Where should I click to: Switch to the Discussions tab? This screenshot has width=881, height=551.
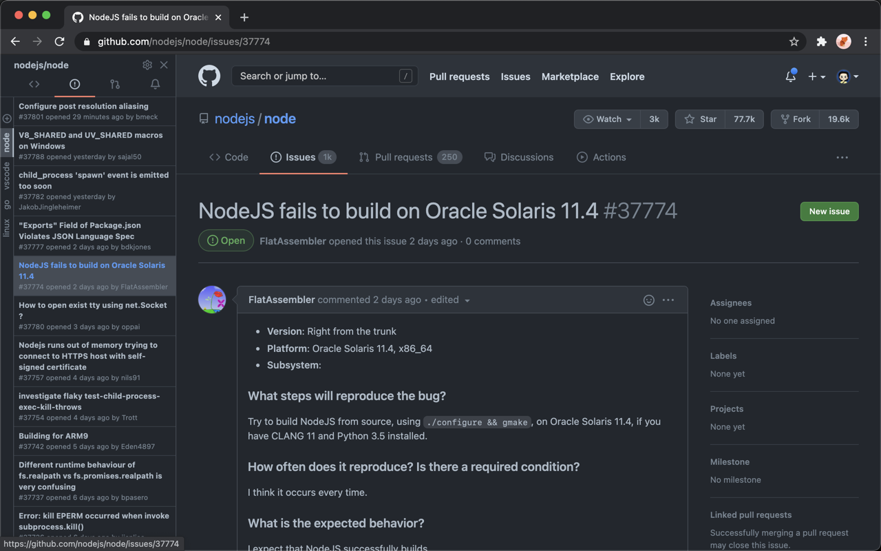(x=519, y=157)
